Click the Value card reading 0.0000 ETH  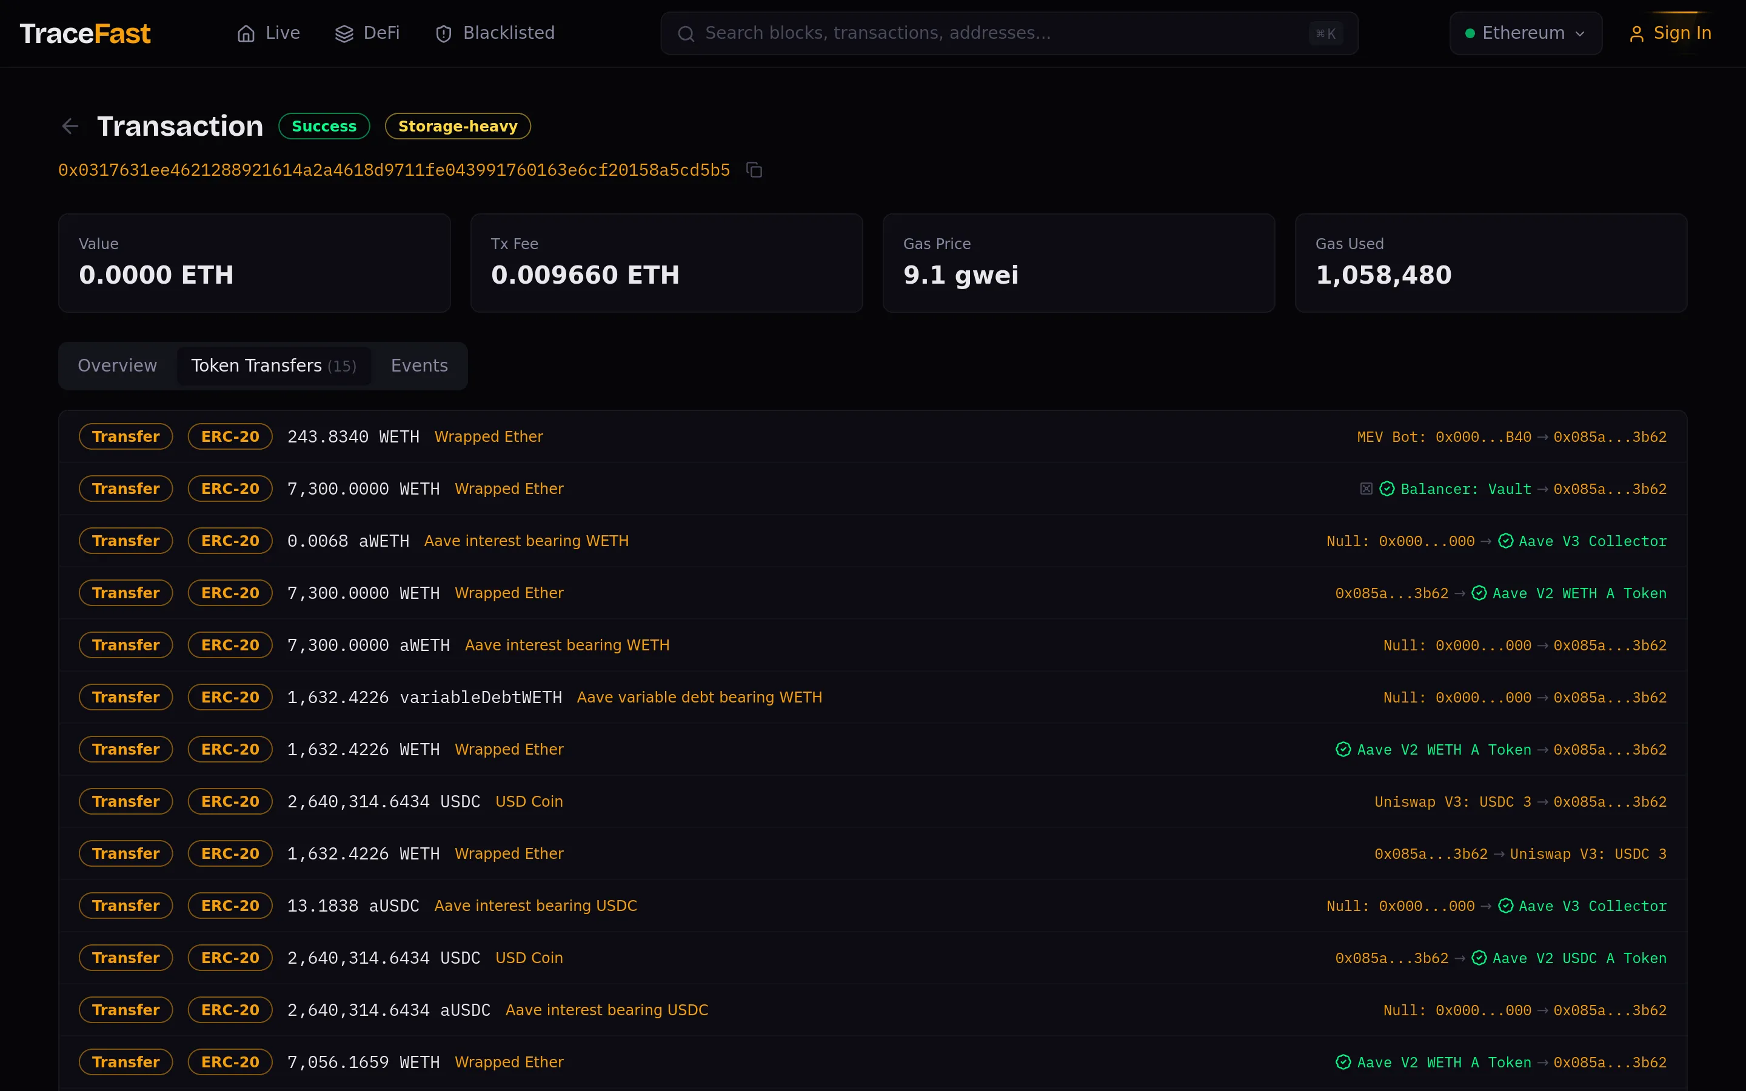pos(254,262)
